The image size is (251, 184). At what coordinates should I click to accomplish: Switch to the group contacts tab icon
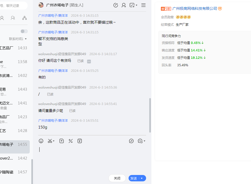pos(13,18)
